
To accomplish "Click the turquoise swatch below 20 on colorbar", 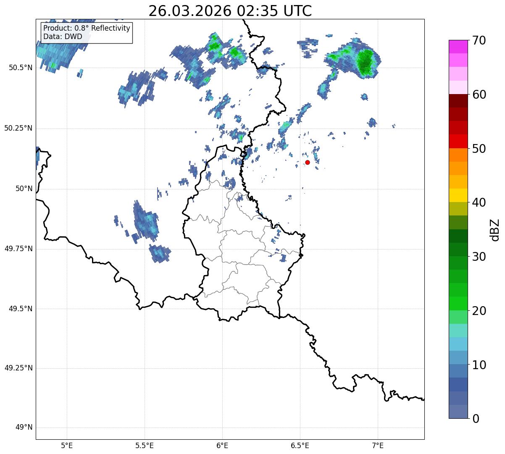I will pyautogui.click(x=458, y=331).
